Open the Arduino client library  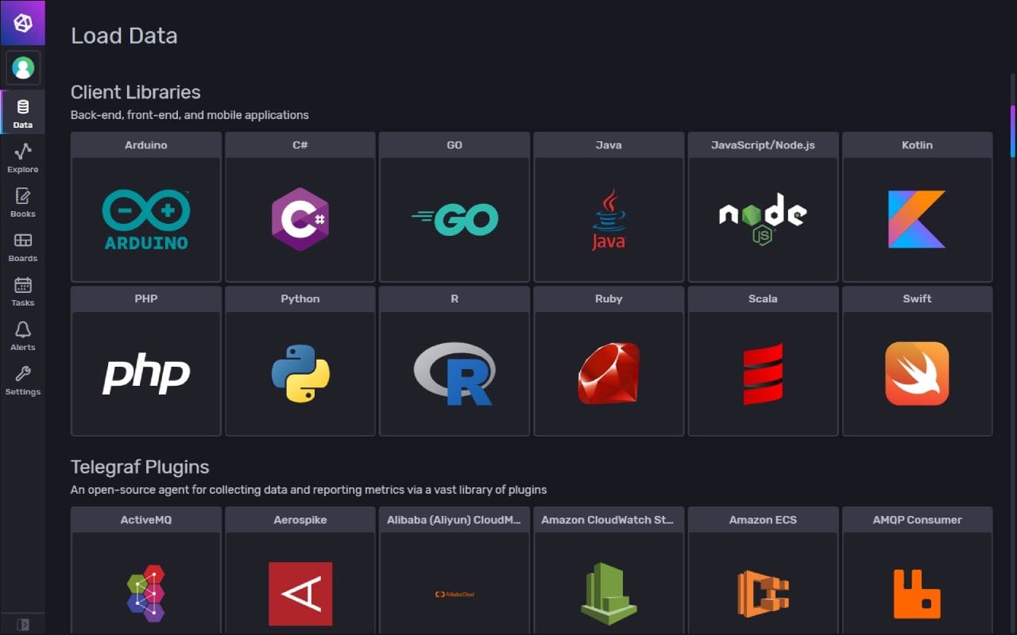[145, 208]
